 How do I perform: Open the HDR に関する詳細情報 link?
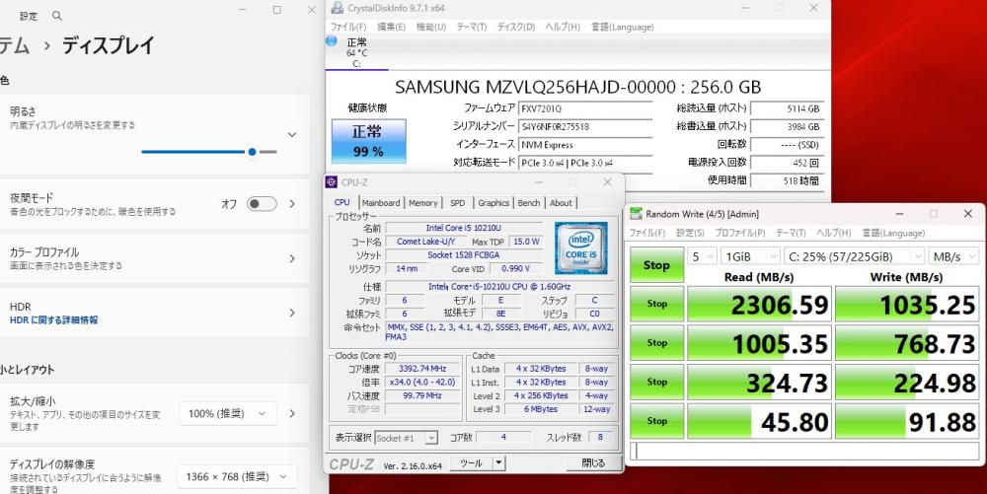click(54, 319)
